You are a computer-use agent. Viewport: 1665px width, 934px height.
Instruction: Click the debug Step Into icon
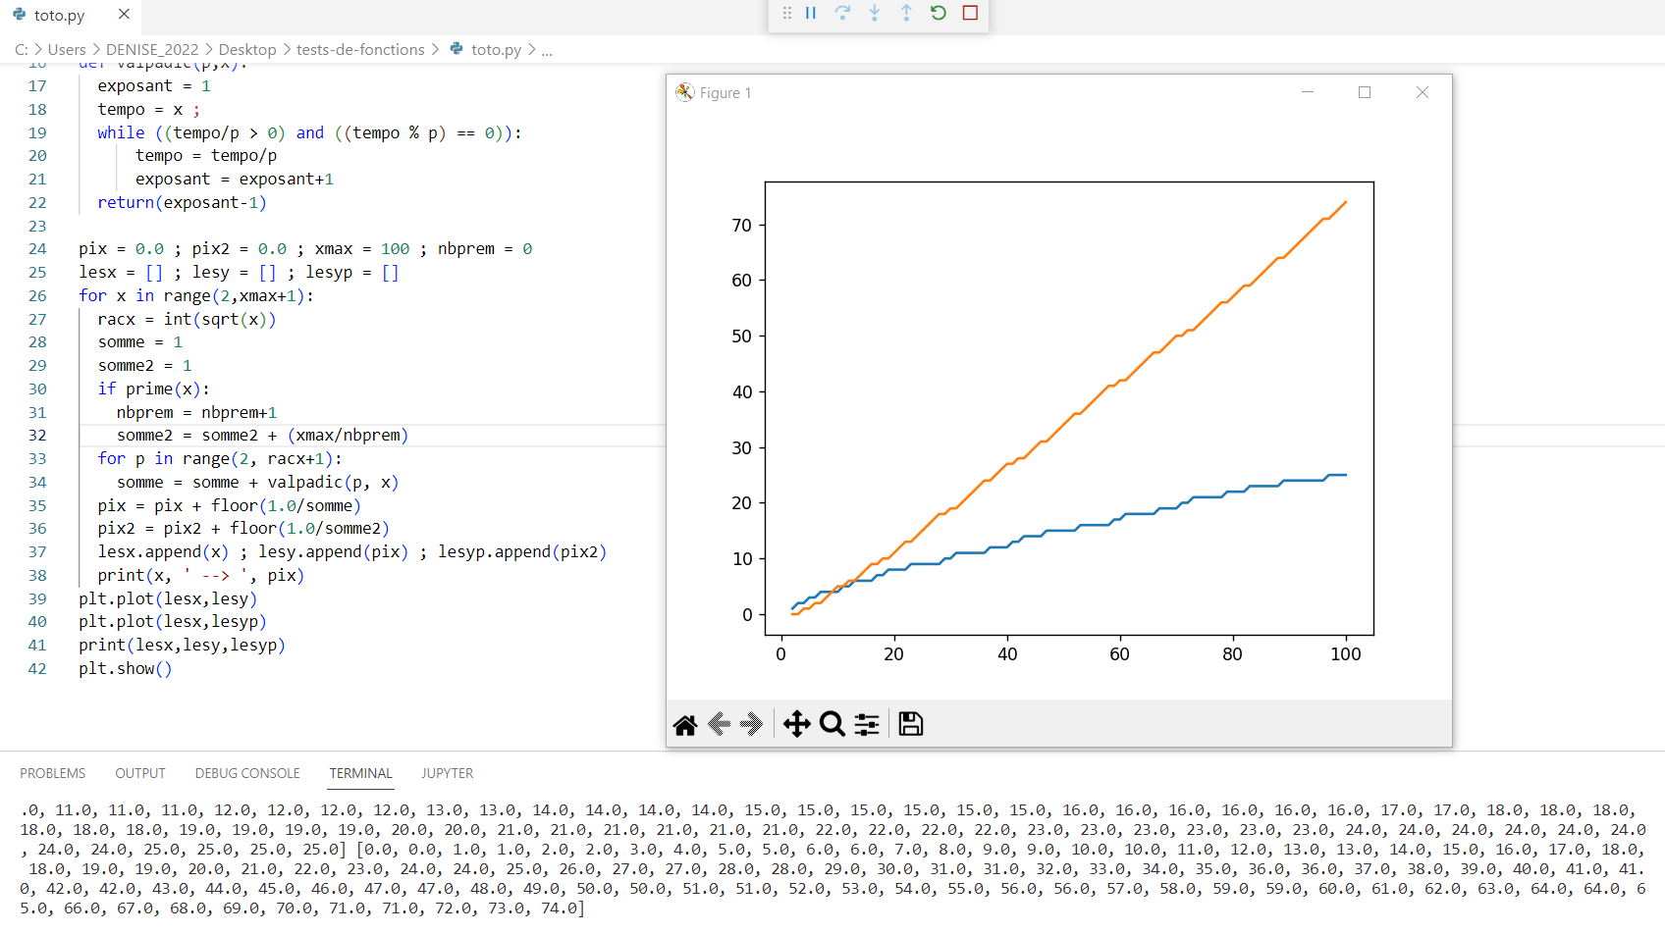coord(874,13)
